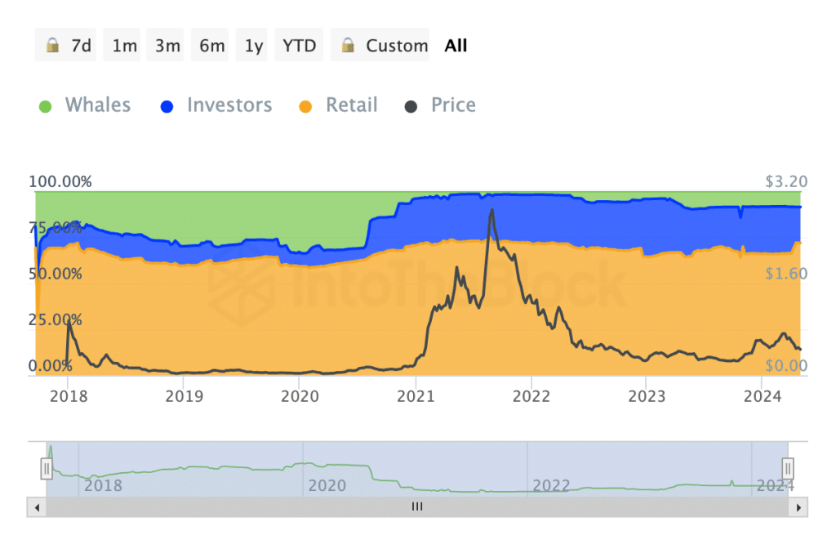Image resolution: width=836 pixels, height=558 pixels.
Task: Click the scrollbar's left arrow
Action: [37, 507]
